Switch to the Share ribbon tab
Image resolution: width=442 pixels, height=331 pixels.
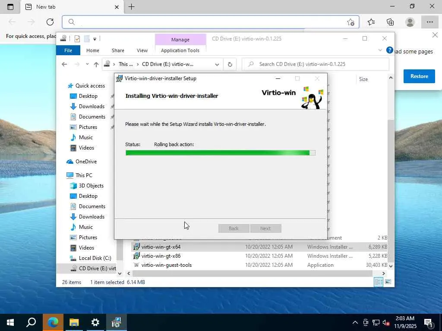click(118, 50)
